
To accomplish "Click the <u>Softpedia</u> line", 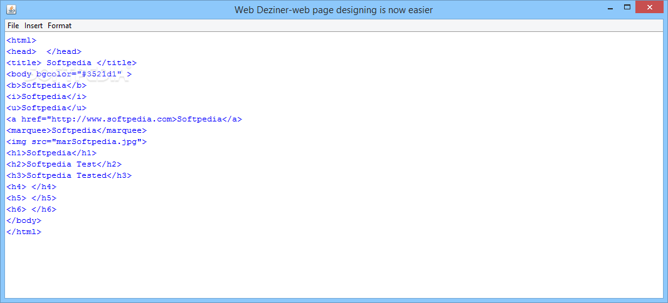I will tap(46, 108).
